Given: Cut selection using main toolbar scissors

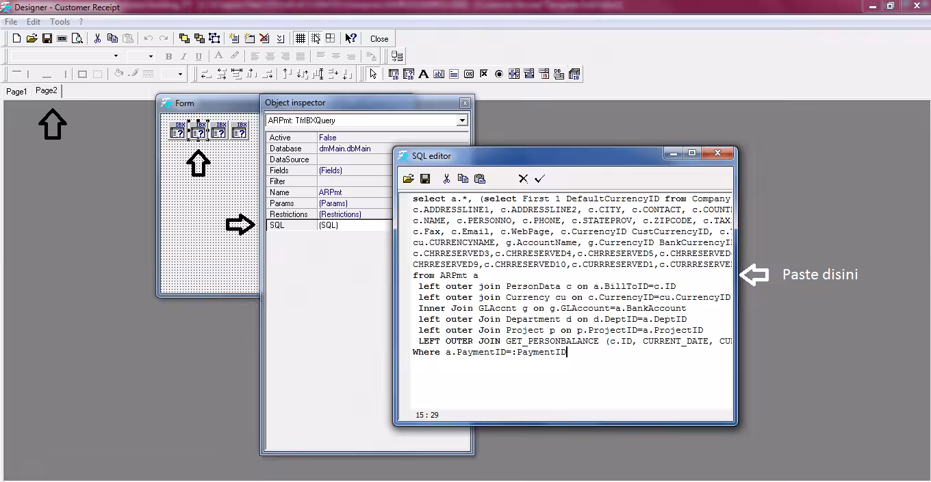Looking at the screenshot, I should [97, 38].
